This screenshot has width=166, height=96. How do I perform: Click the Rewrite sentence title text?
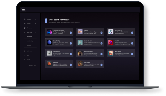click(x=88, y=52)
